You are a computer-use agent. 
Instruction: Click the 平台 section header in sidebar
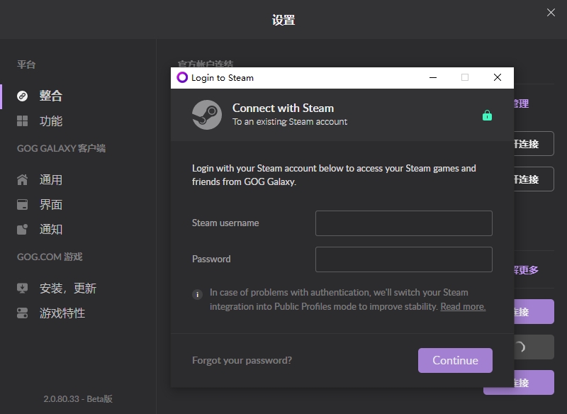(26, 65)
